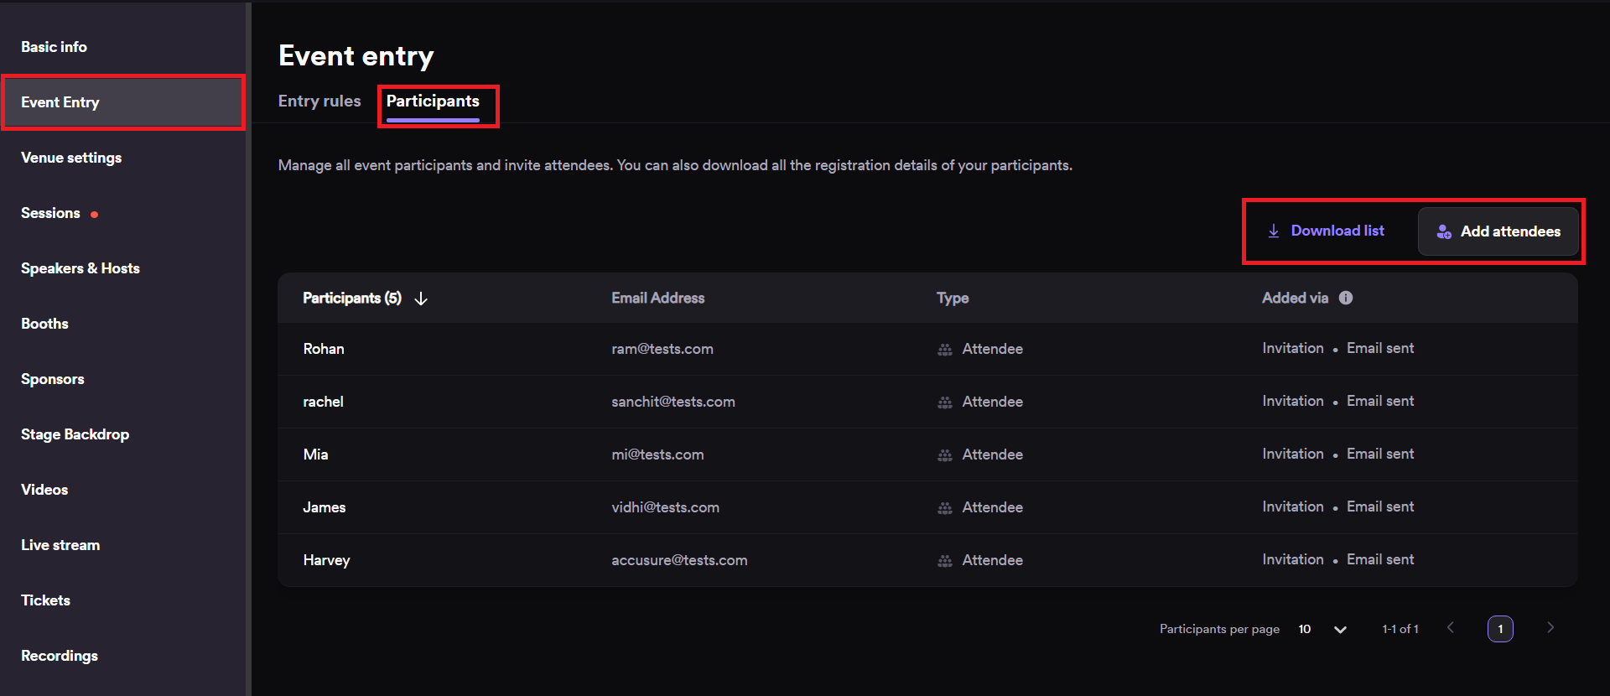Click Invitation Email sent in James's row
Viewport: 1610px width, 696px height.
point(1338,506)
